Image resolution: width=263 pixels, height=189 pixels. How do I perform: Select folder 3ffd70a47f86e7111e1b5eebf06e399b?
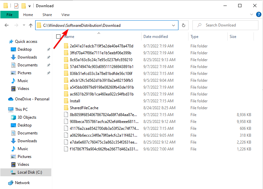(x=100, y=53)
